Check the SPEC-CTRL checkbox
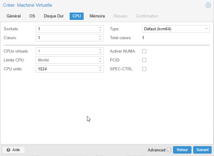This screenshot has width=214, height=156. 144,69
